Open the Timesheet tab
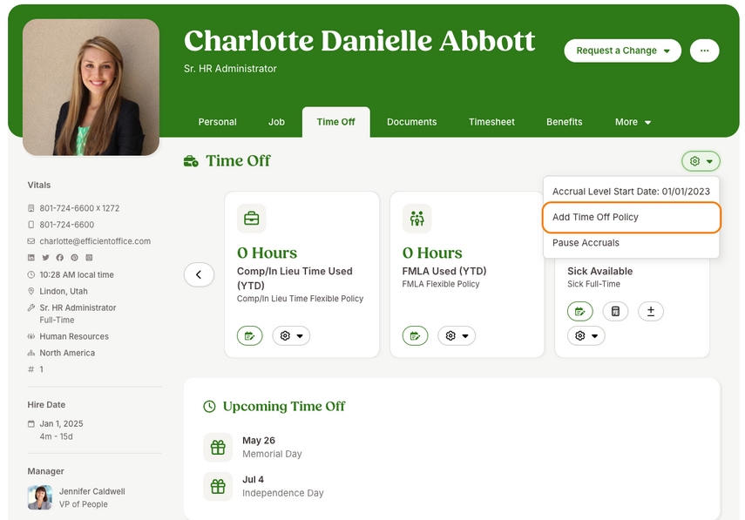 point(491,122)
